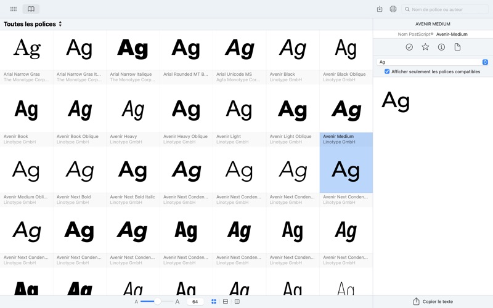Click the Copier le texte button

(x=433, y=301)
